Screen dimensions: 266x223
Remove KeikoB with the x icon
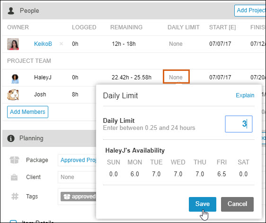pos(61,44)
